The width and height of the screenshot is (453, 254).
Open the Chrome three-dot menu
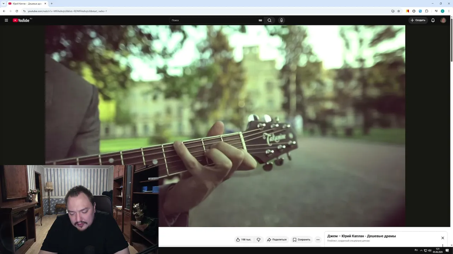[449, 11]
